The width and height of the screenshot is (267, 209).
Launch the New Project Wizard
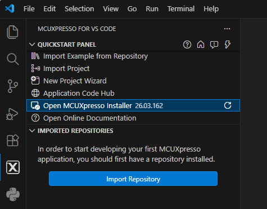point(133,81)
